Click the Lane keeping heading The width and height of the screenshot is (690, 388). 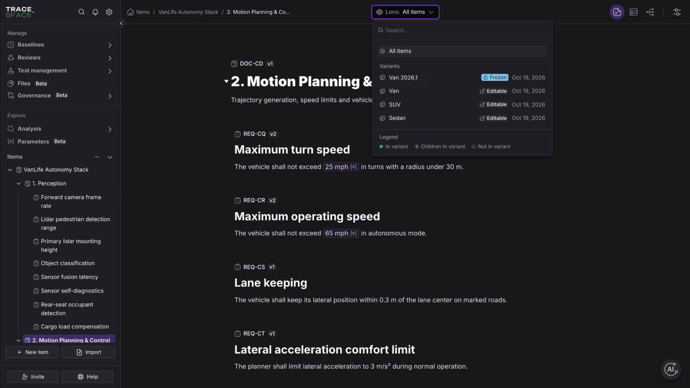(271, 283)
